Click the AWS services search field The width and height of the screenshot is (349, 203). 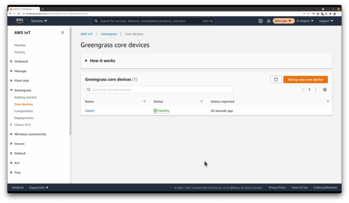[154, 21]
